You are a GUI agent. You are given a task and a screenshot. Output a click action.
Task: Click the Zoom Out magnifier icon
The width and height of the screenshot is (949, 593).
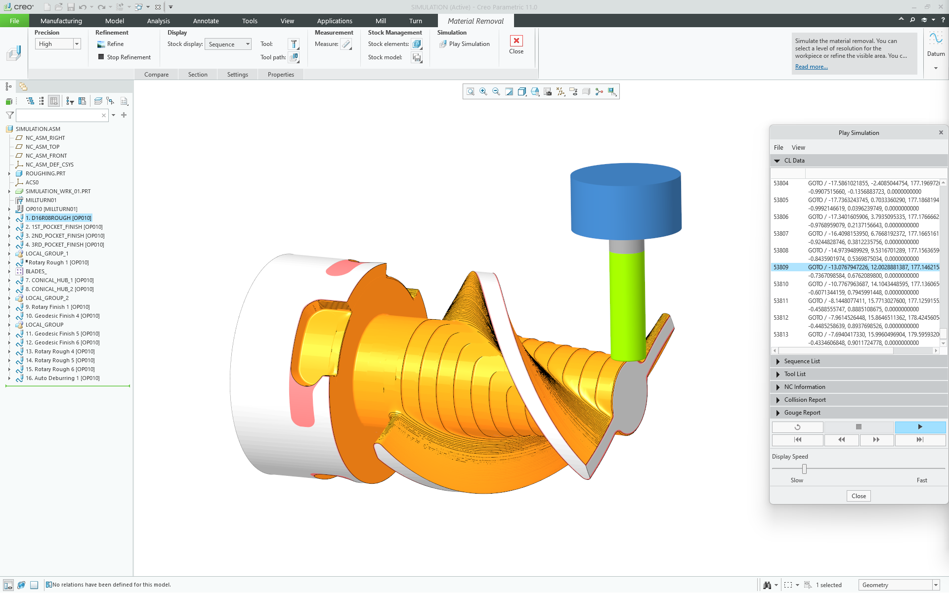(496, 92)
